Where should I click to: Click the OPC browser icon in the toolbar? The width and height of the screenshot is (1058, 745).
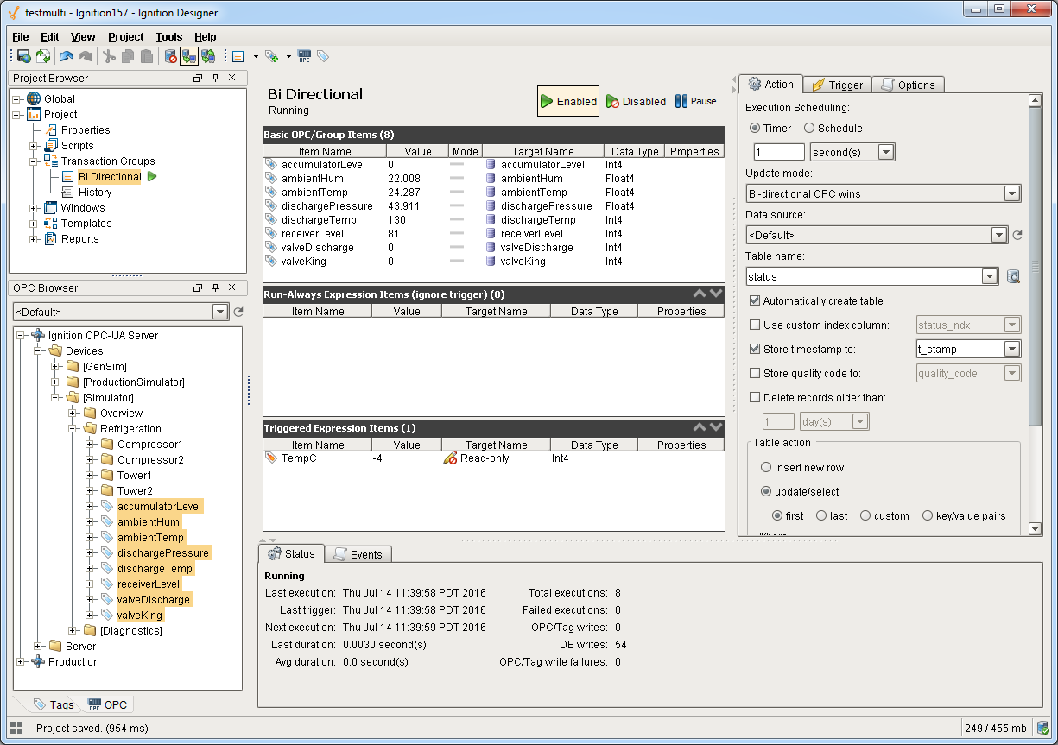[304, 56]
